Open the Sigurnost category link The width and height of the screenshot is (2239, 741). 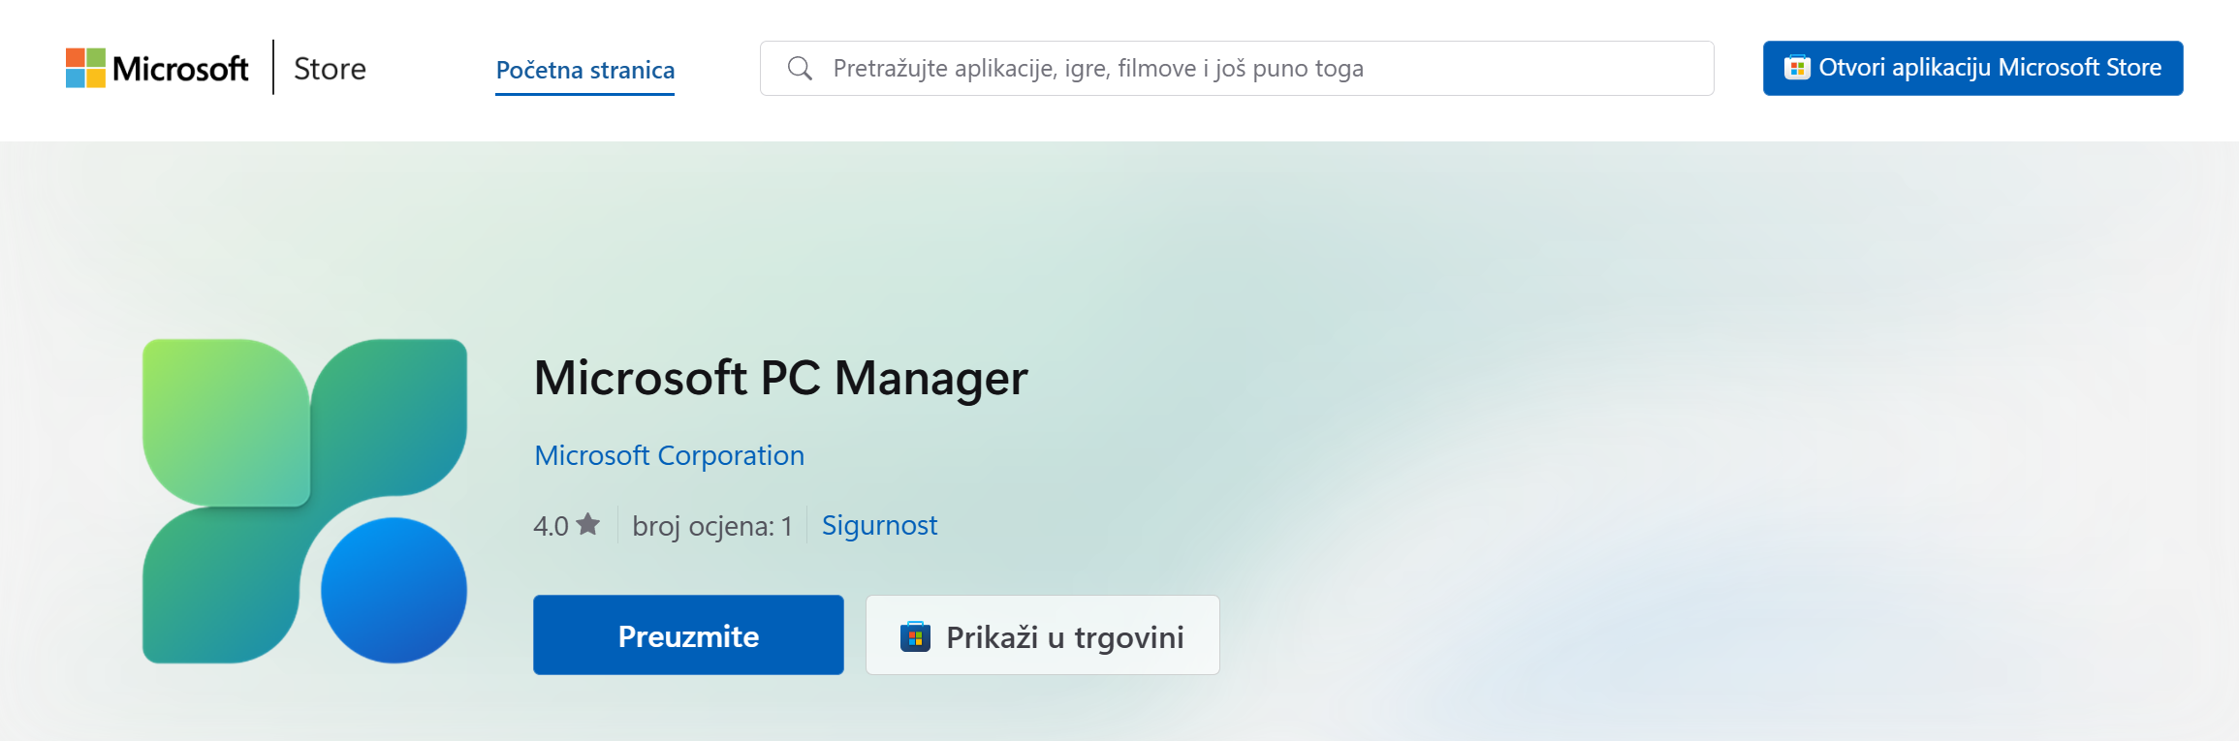pyautogui.click(x=879, y=525)
